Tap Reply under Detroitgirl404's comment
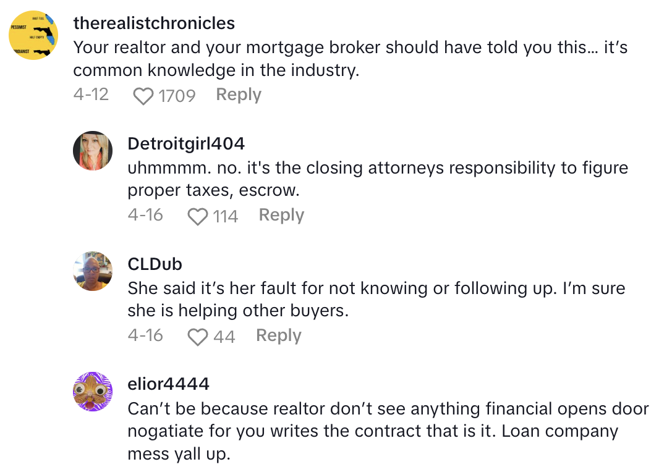This screenshot has height=467, width=659. pos(281,215)
